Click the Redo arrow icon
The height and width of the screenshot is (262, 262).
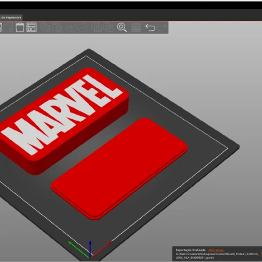[x=162, y=28]
